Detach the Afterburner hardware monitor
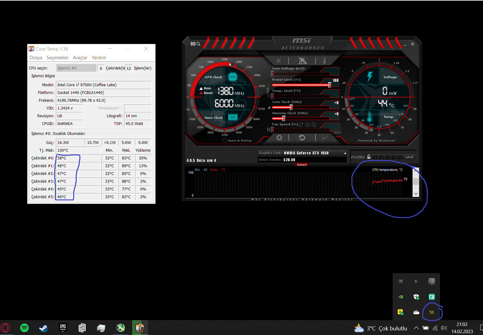Viewport: 483px width, 335px height. pyautogui.click(x=302, y=165)
